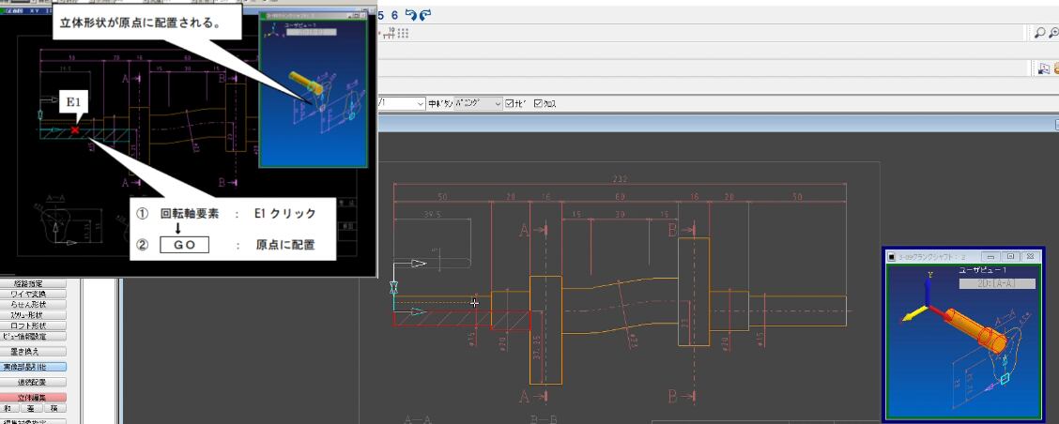
Task: Click the dimension ruler icon in toolbar
Action: [x=389, y=33]
